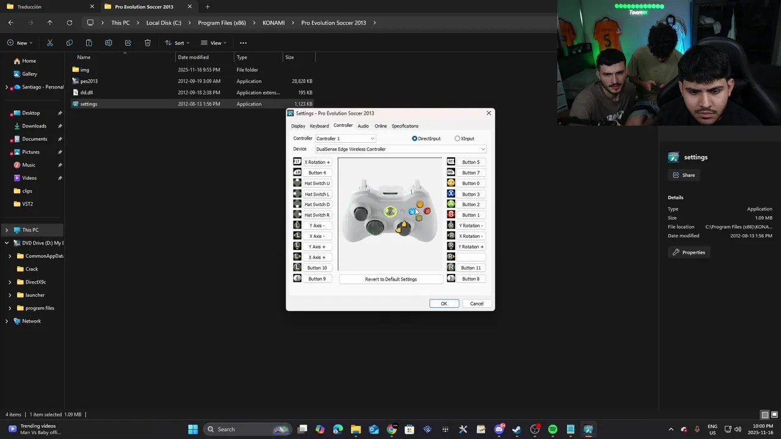The height and width of the screenshot is (439, 781).
Task: Open Spotify from the taskbar
Action: click(553, 429)
